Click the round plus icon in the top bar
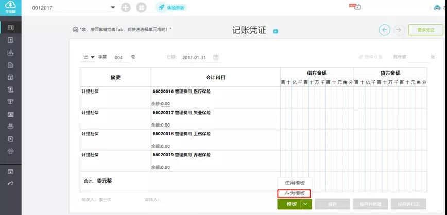Viewport: 447px width, 215px height. (x=126, y=7)
